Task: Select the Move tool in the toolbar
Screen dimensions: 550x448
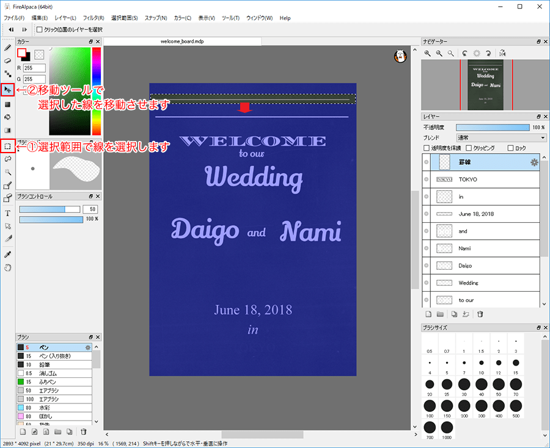Action: coord(8,90)
